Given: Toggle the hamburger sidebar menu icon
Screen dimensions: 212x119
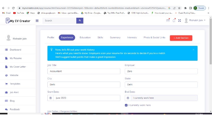Looking at the screenshot, I should [37, 21].
